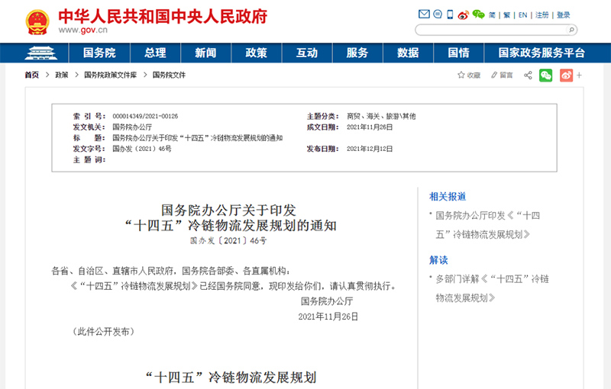This screenshot has height=389, width=611.
Task: Open the Weibo icon in header
Action: tap(464, 14)
